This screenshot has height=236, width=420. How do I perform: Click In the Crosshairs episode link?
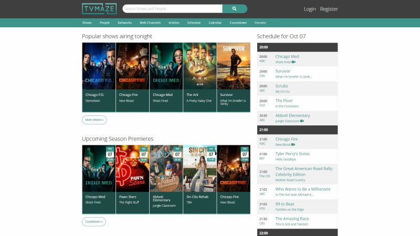(287, 106)
